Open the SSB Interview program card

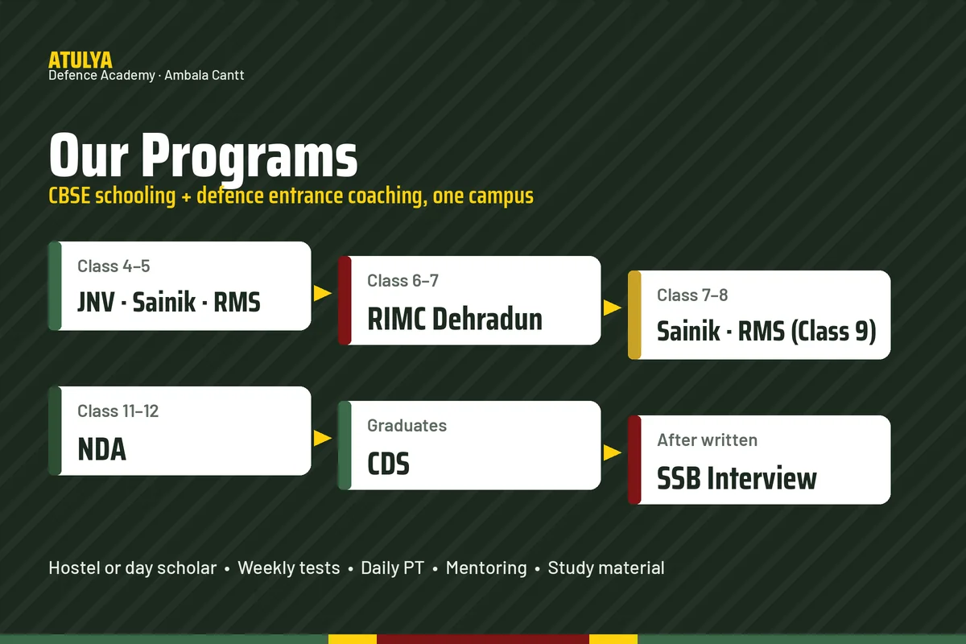pos(759,460)
